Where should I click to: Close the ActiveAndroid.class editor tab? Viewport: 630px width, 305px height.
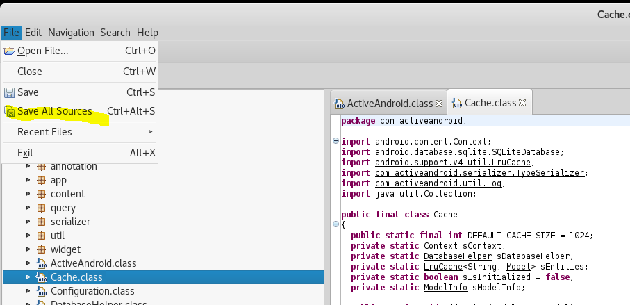coord(438,103)
